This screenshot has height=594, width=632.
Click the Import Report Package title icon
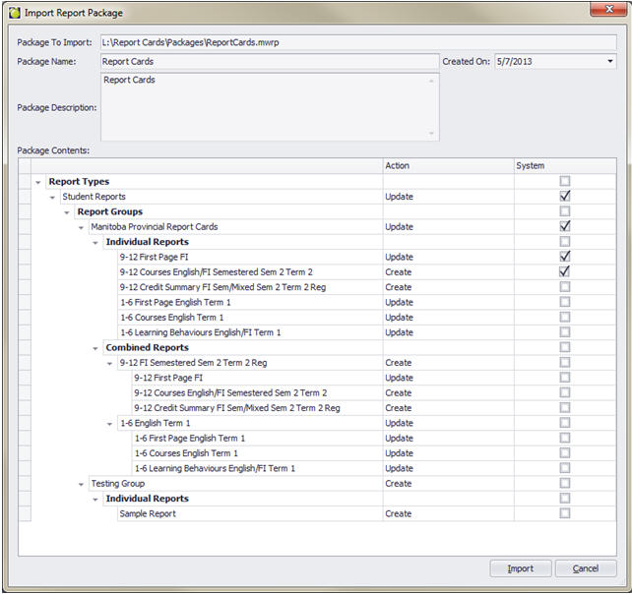point(14,14)
